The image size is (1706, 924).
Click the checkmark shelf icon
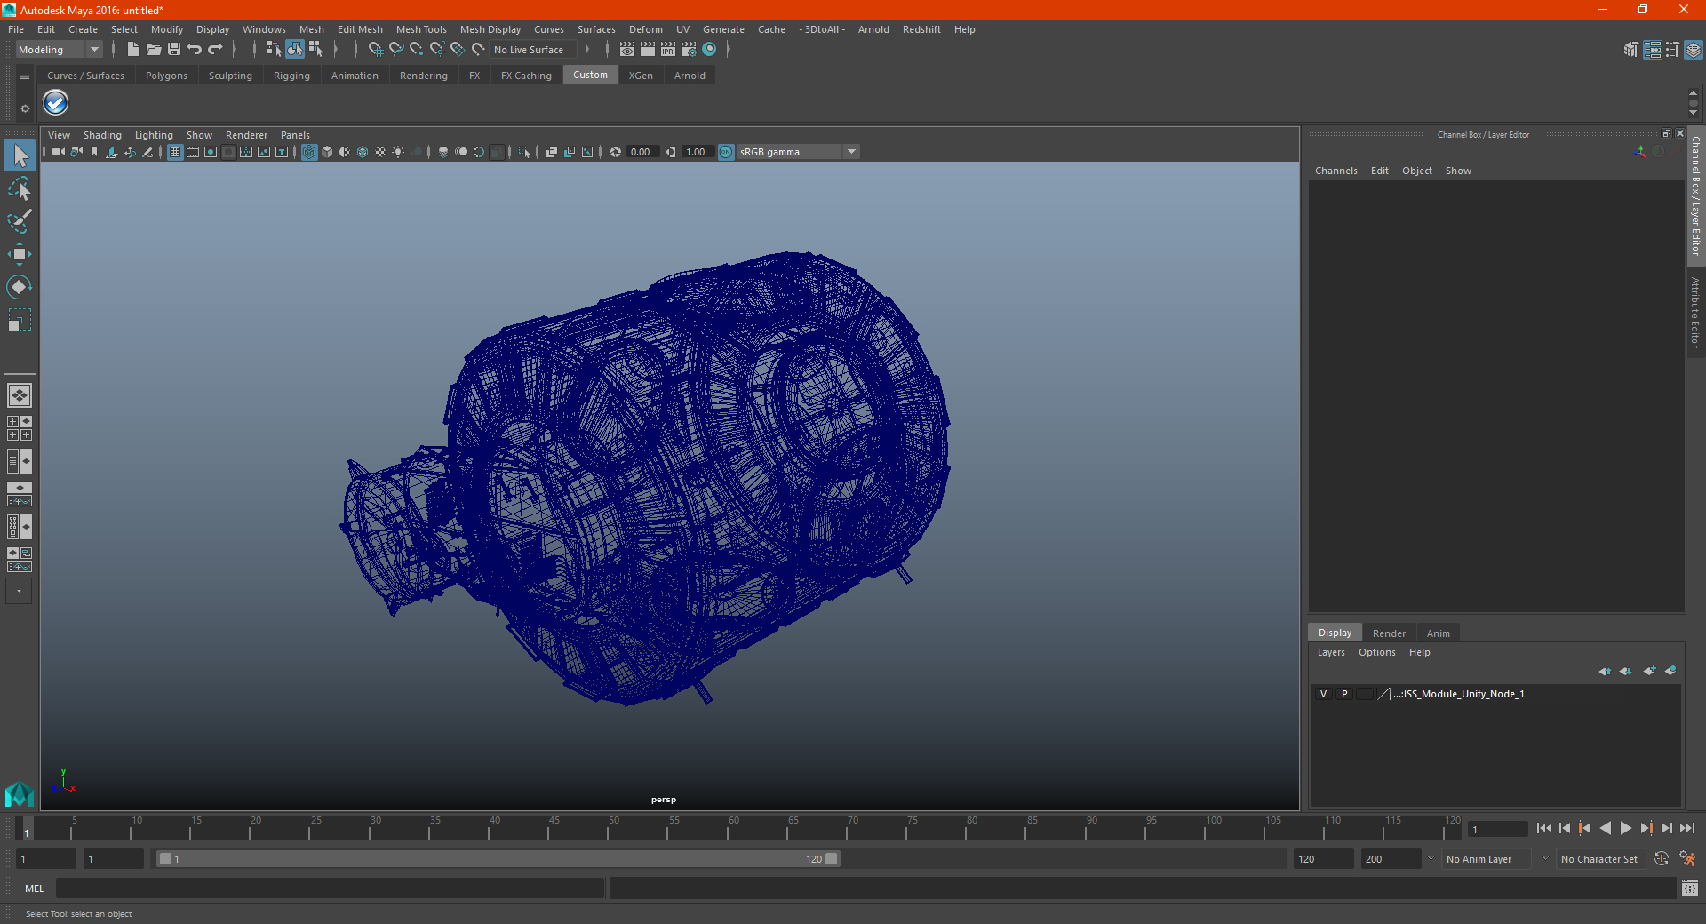[55, 103]
